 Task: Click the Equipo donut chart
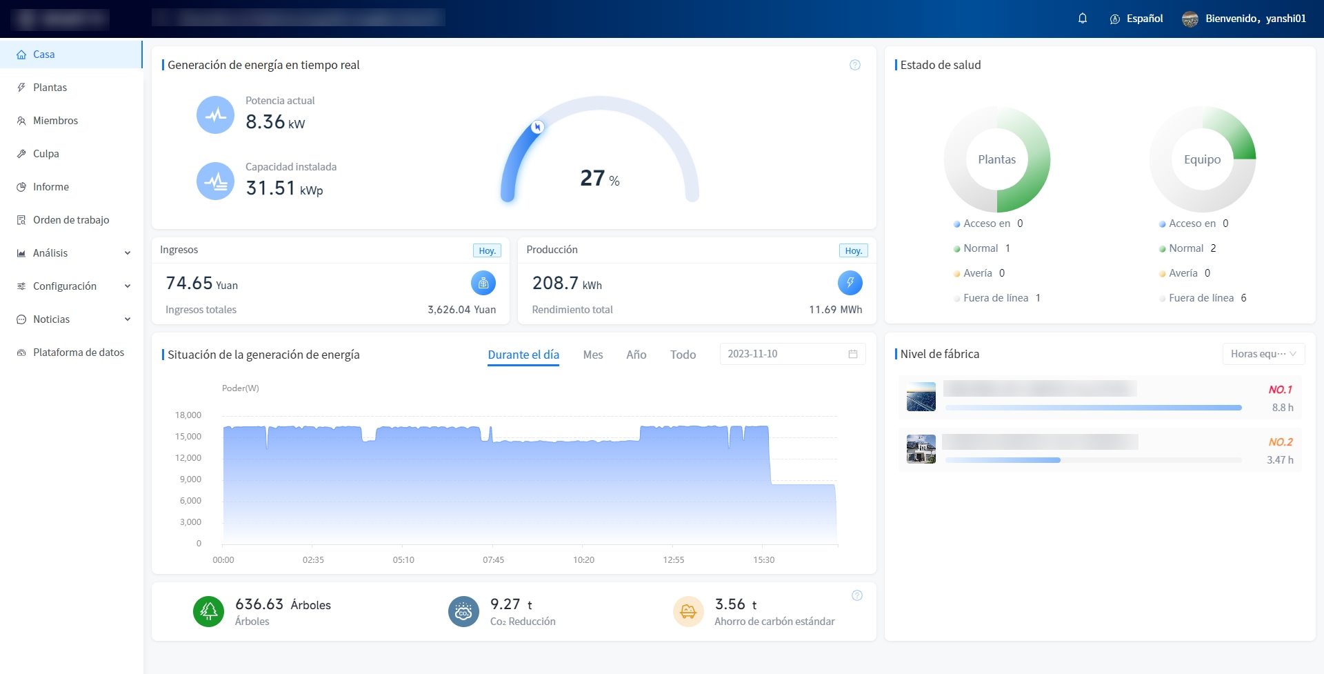tap(1203, 159)
